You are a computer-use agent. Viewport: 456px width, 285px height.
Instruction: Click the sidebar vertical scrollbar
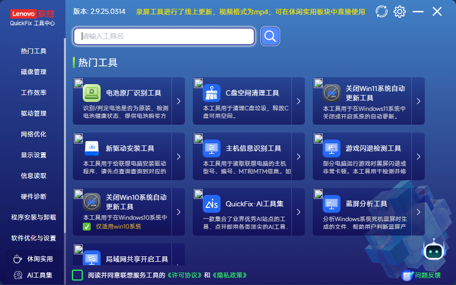click(64, 136)
